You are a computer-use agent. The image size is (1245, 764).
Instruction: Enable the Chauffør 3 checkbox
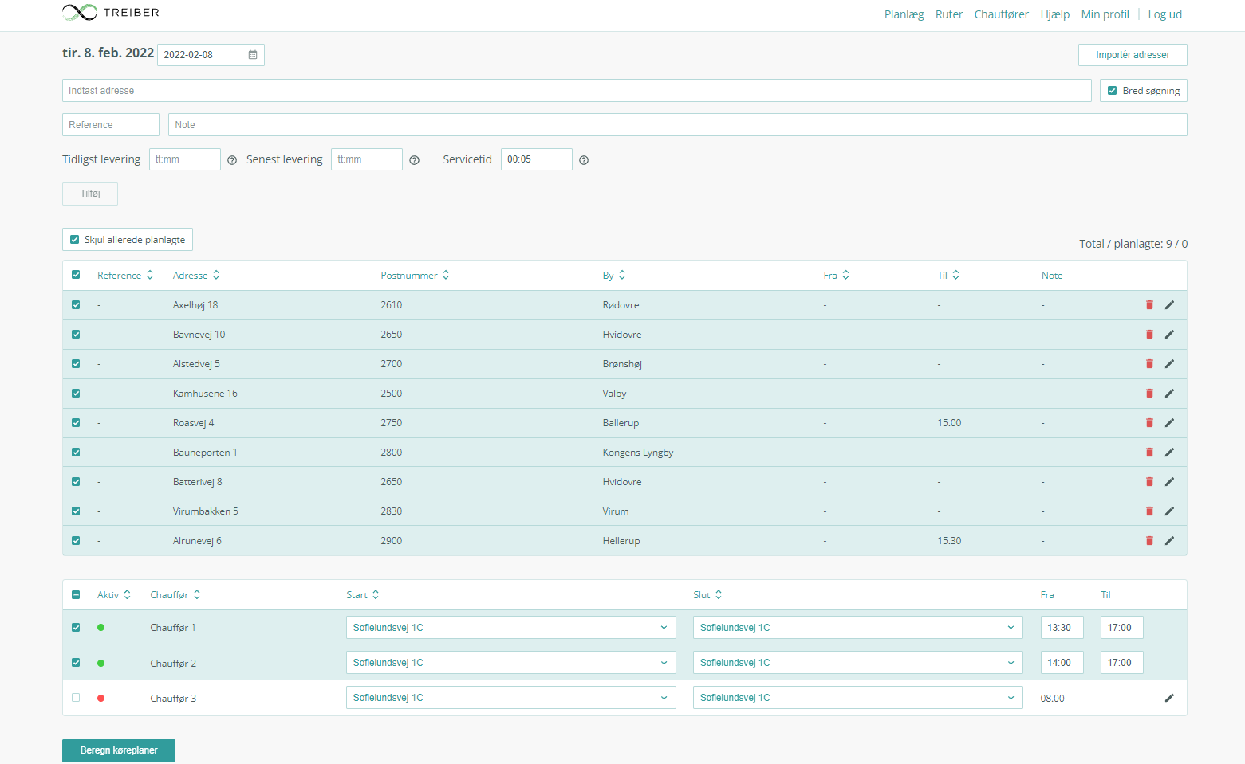[76, 698]
